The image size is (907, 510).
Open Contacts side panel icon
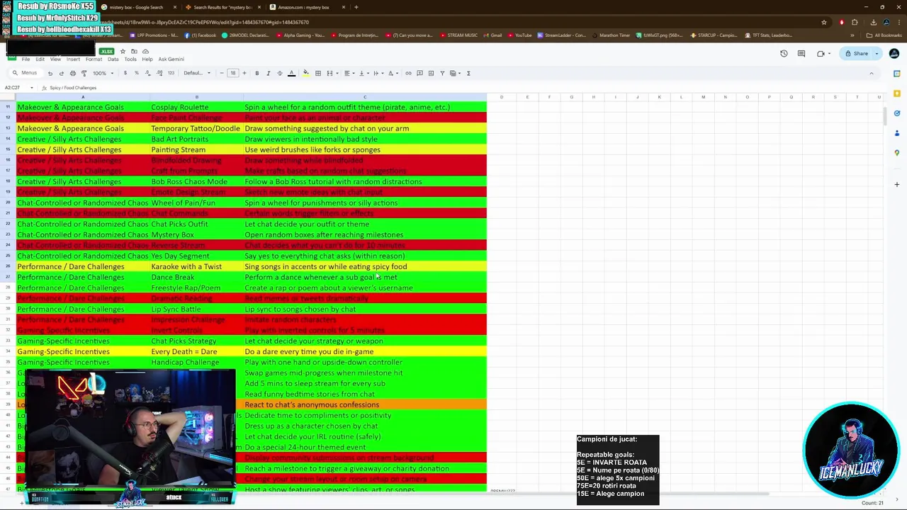896,133
